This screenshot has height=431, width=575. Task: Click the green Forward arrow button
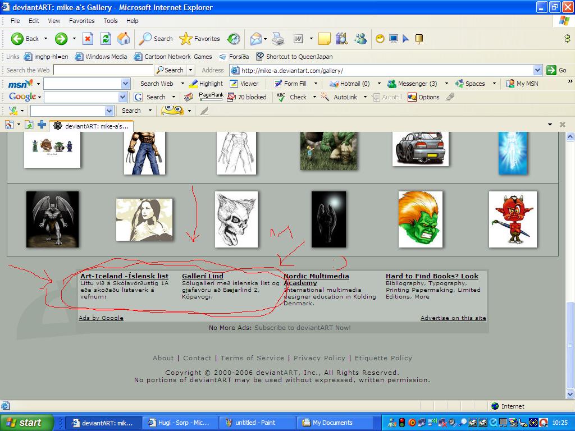[61, 39]
